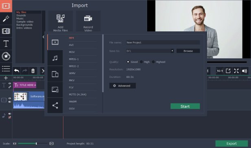Select the TV export tab icon
251x148 pixels.
click(x=55, y=90)
